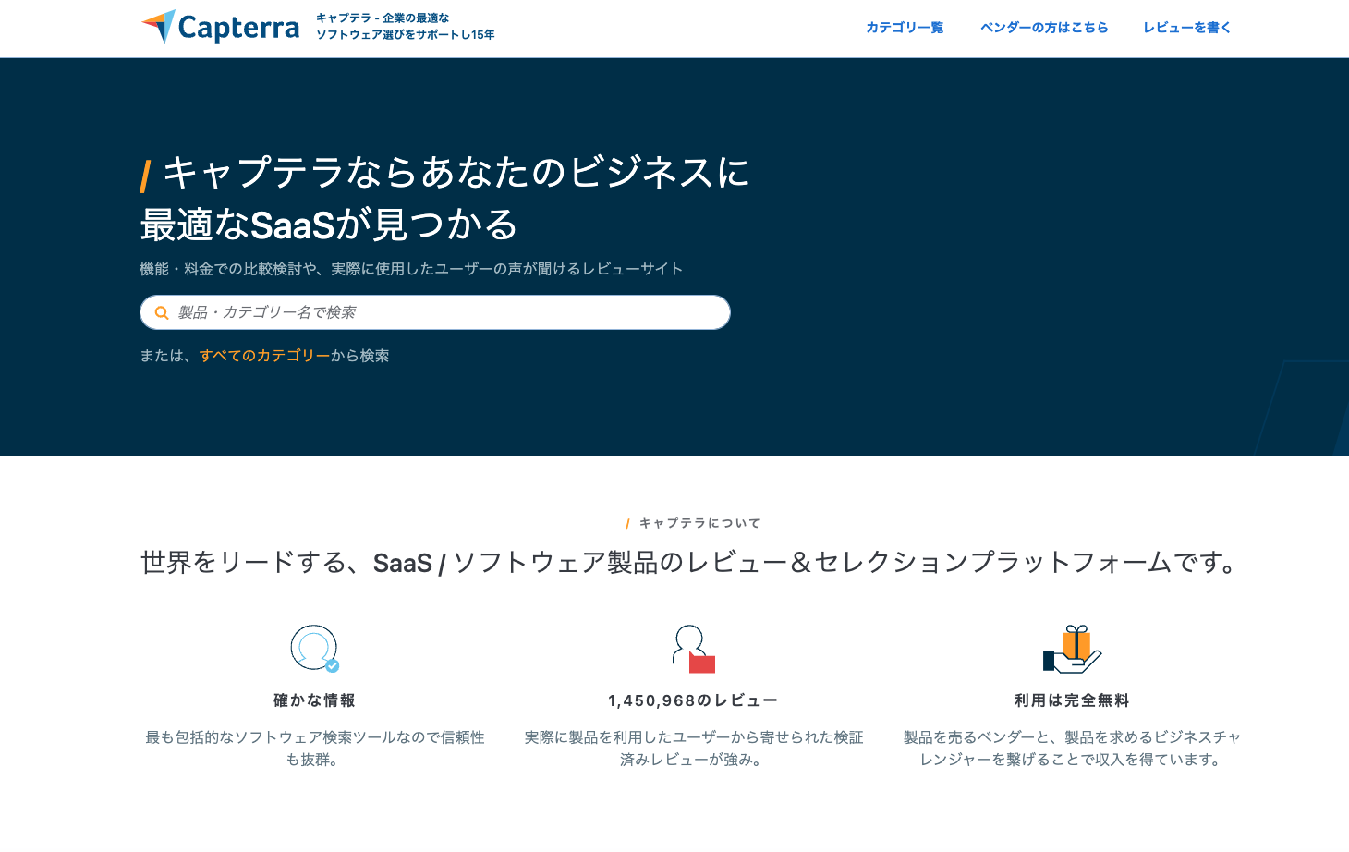The image size is (1349, 852).
Task: Click the description mentioning 収入を得ています
Action: tap(1072, 749)
